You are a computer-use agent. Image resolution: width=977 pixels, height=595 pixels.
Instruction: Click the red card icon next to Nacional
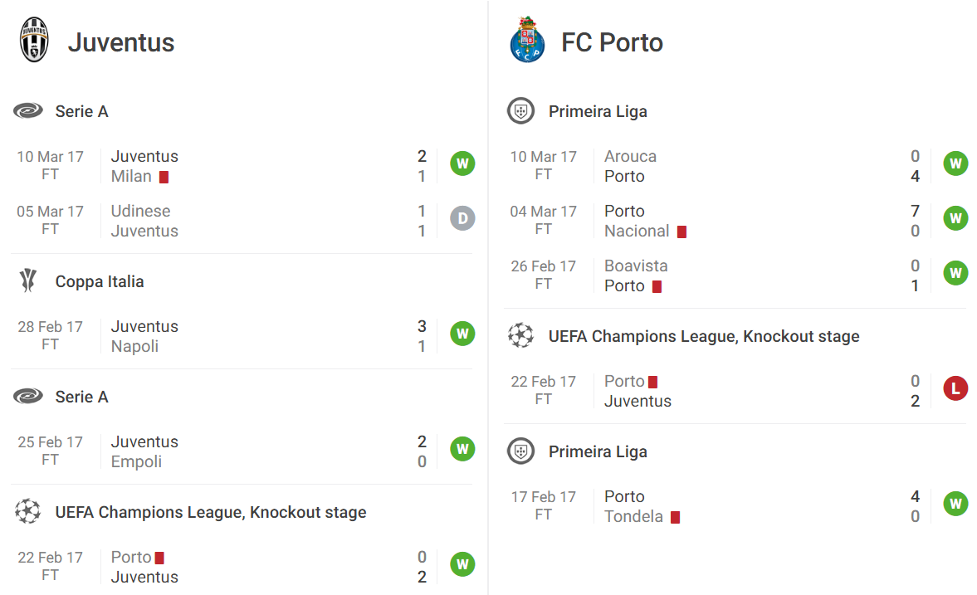[x=681, y=232]
